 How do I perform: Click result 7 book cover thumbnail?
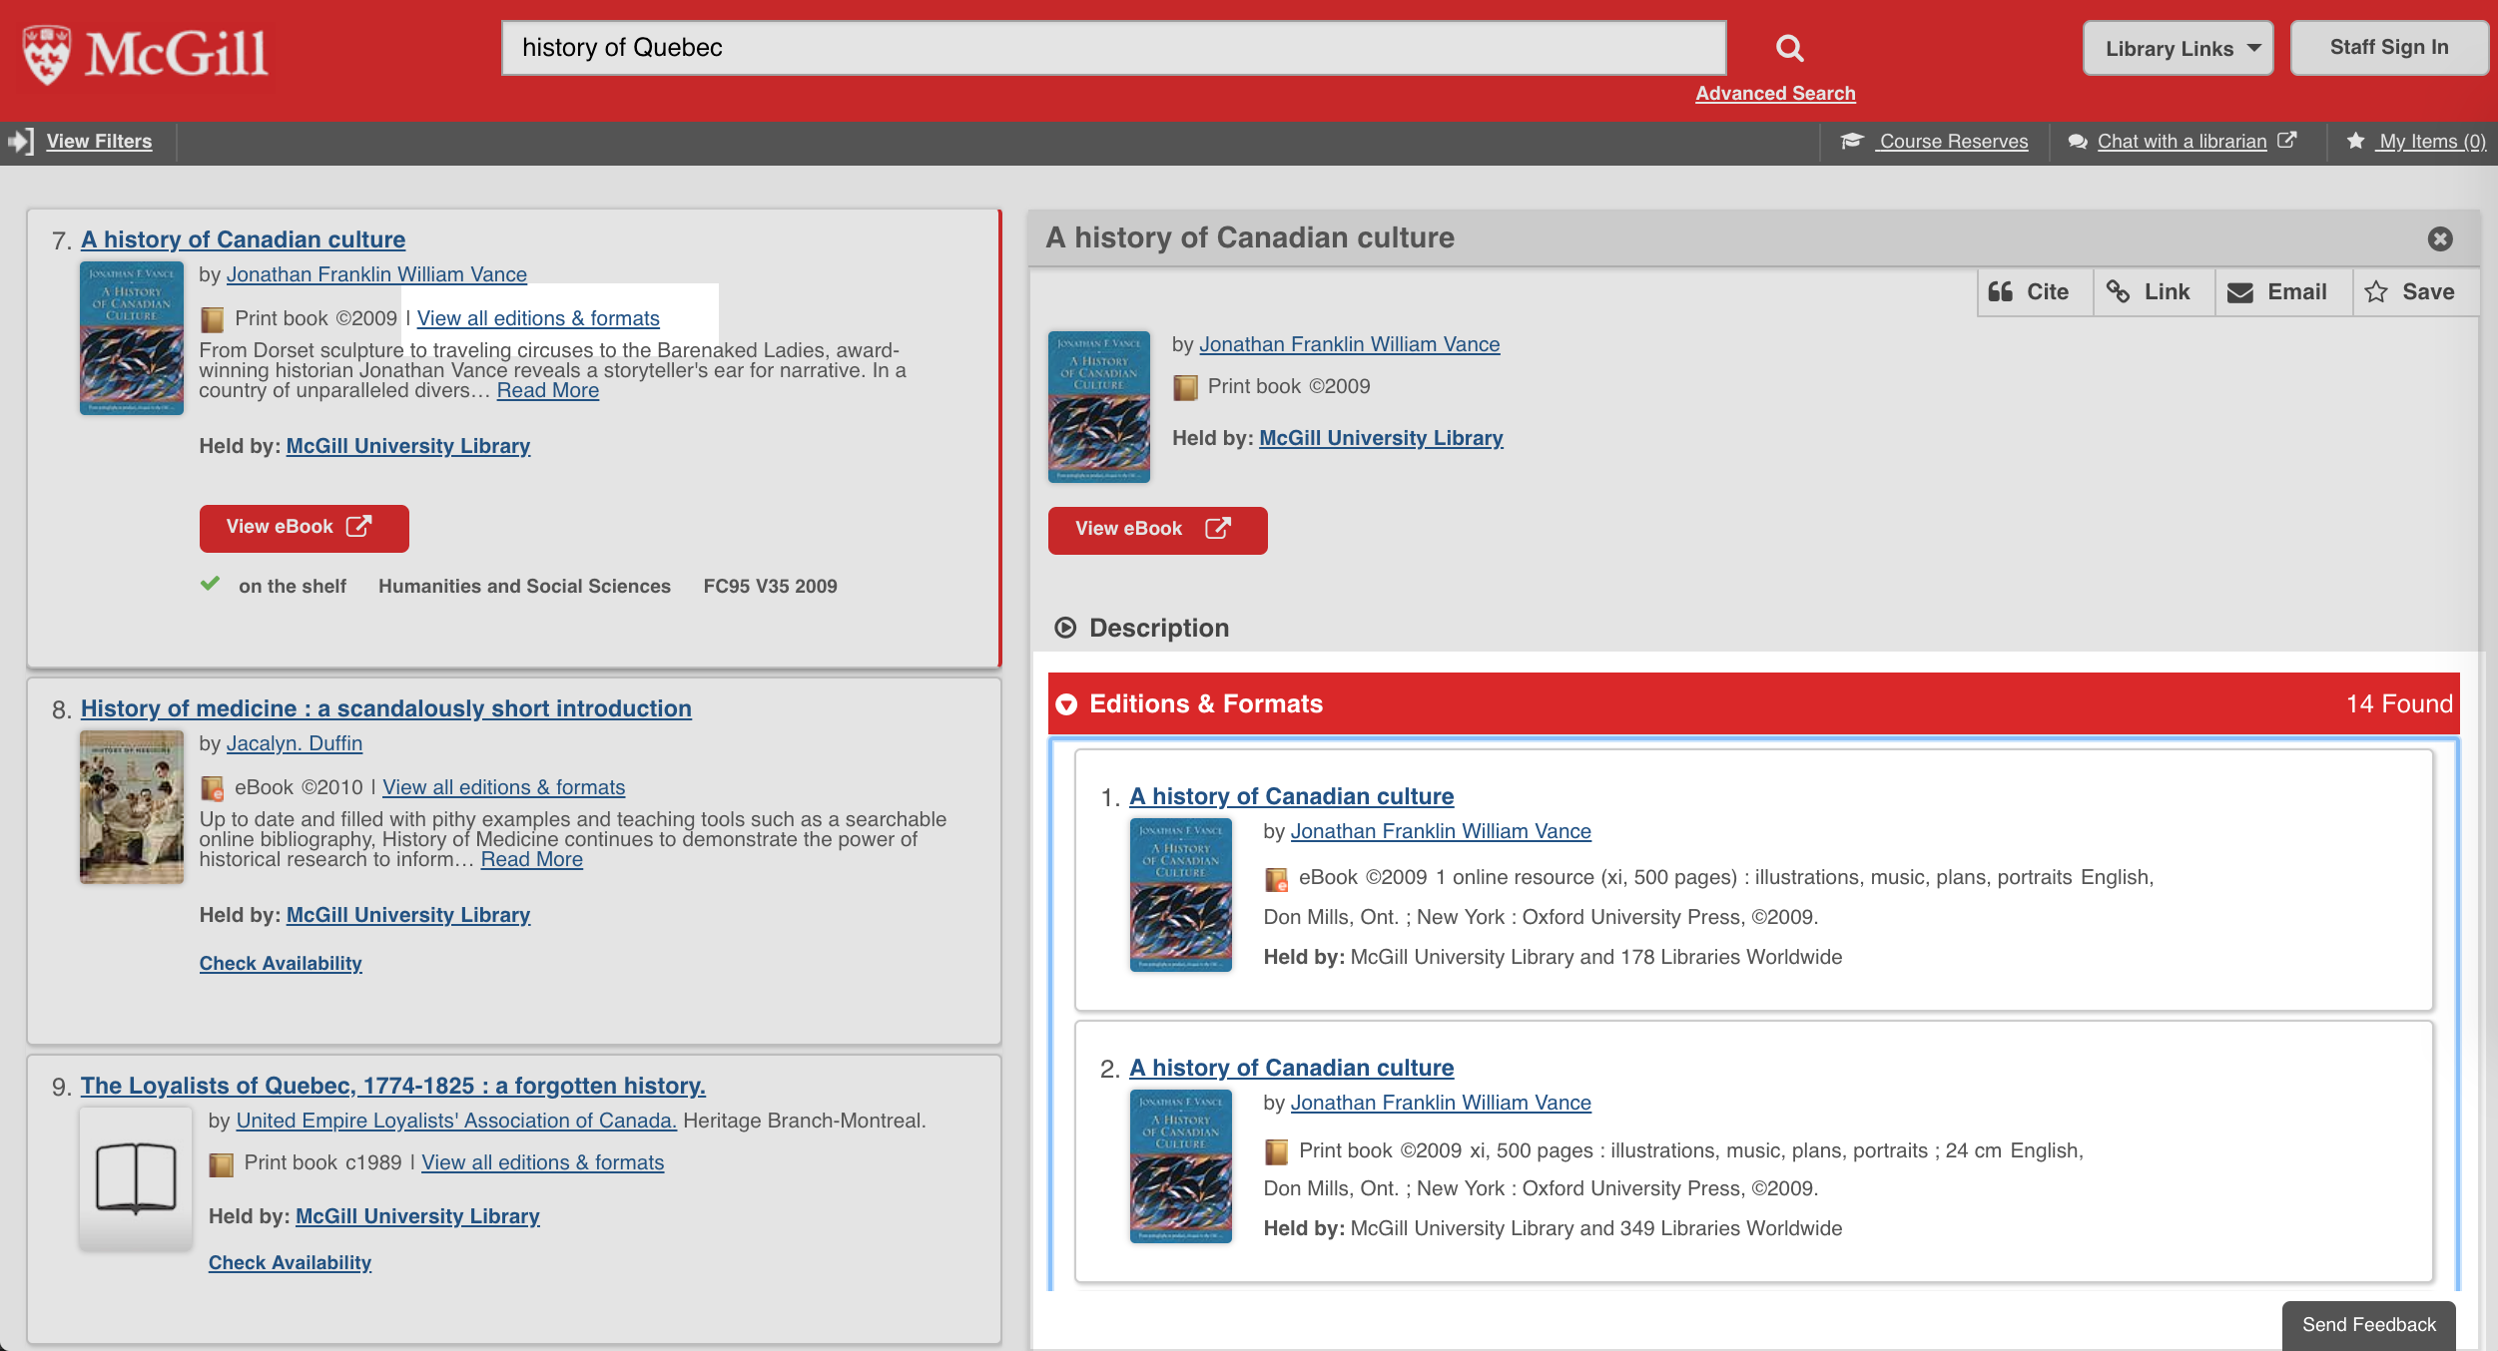pos(132,337)
